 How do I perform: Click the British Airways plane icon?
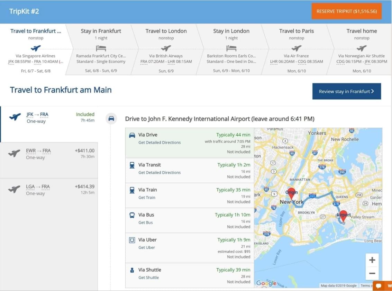(x=166, y=48)
